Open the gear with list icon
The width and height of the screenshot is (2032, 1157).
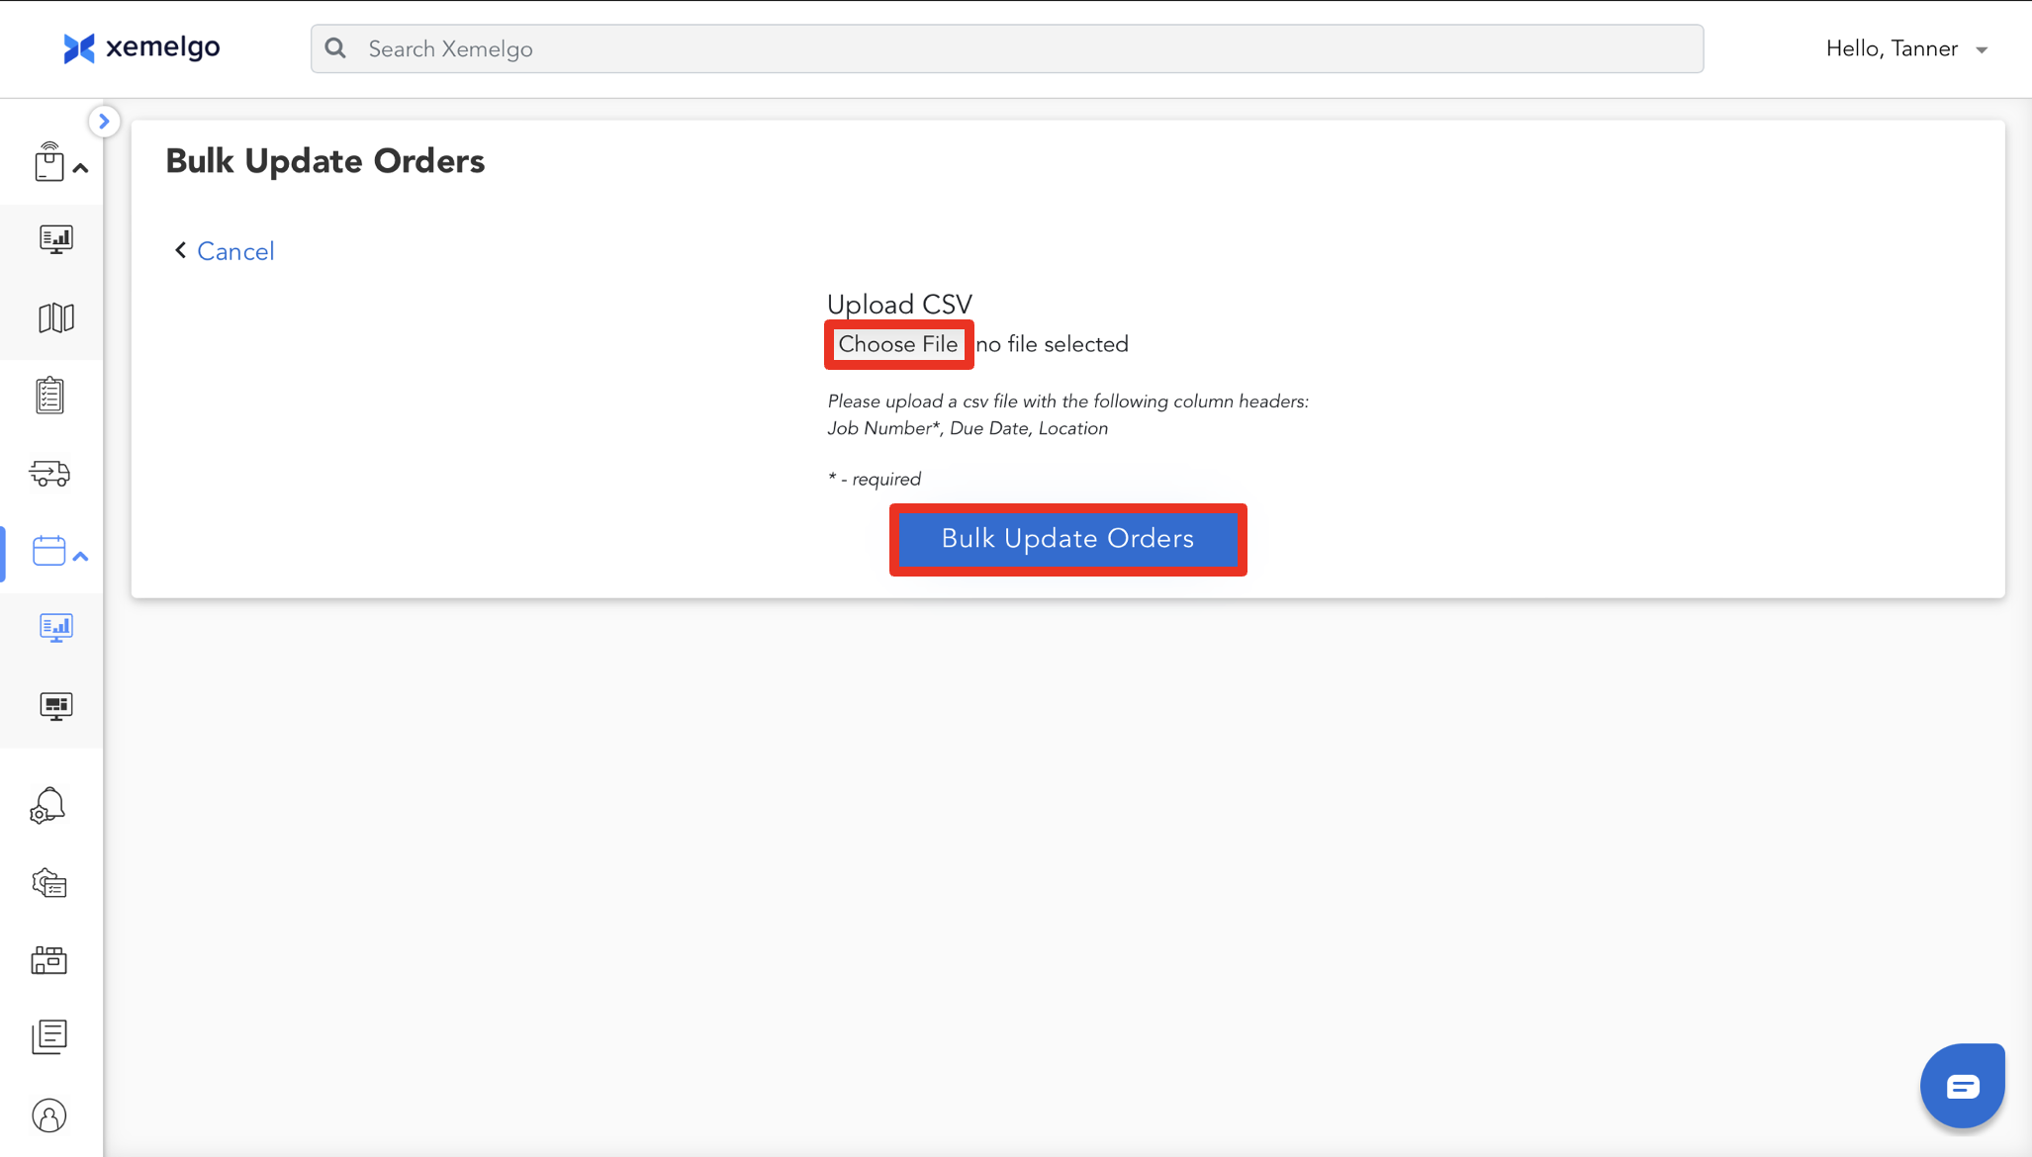click(49, 883)
